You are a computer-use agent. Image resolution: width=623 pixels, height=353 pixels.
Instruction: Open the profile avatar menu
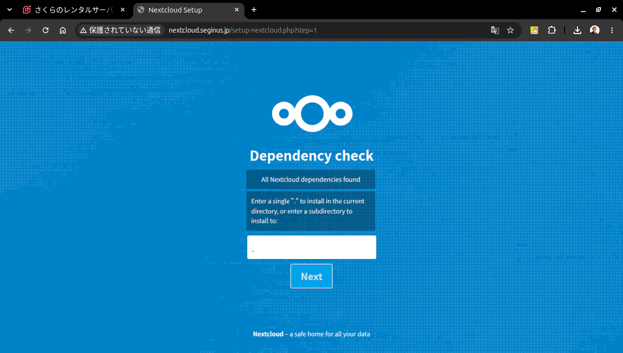[595, 30]
